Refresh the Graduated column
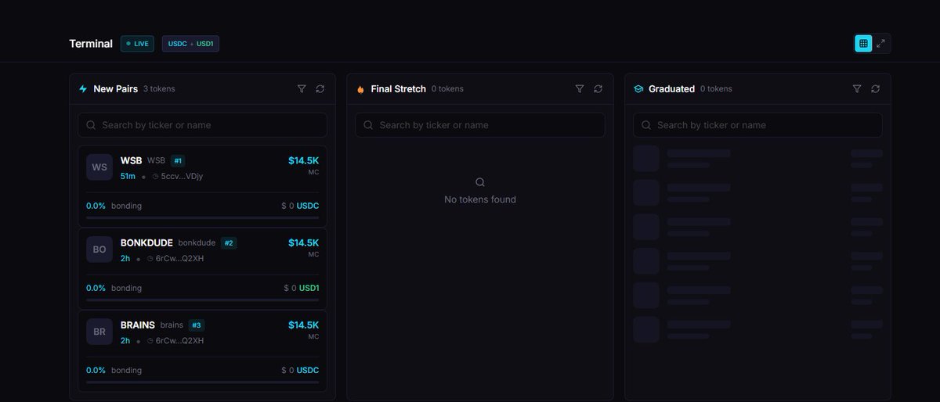940x402 pixels. point(876,89)
